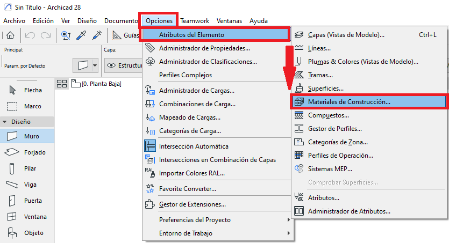449x243 pixels.
Task: Choose Materiales de Construcción from the submenu
Action: pyautogui.click(x=349, y=101)
